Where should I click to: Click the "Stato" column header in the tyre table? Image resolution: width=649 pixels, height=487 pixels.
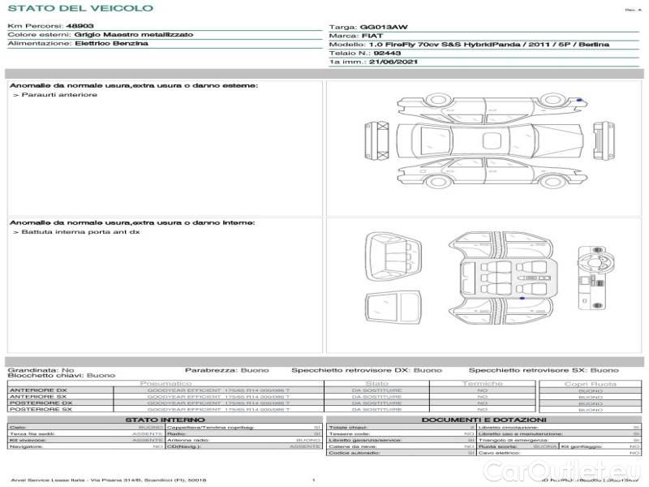(376, 384)
